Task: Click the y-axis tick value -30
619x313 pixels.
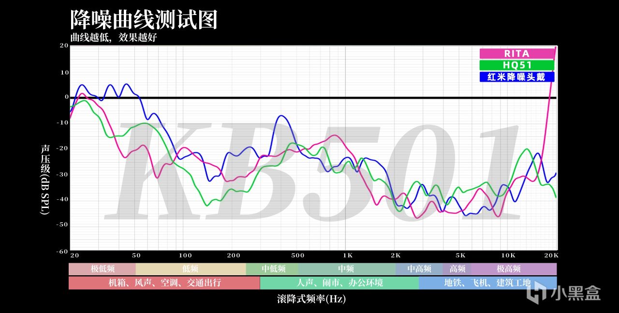Action: [62, 174]
